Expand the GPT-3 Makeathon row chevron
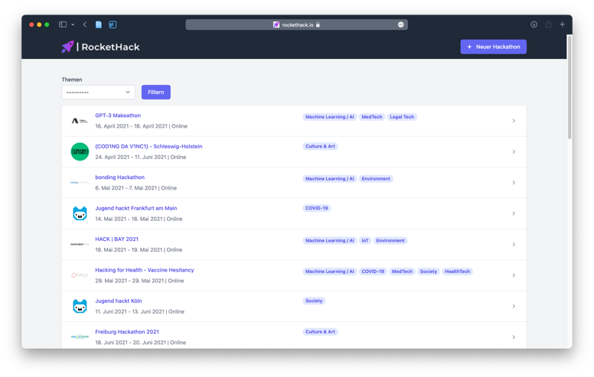 514,121
